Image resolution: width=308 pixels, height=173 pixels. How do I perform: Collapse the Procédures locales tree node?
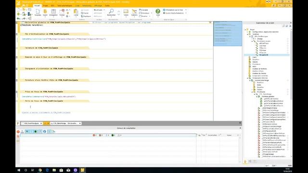pos(252,41)
